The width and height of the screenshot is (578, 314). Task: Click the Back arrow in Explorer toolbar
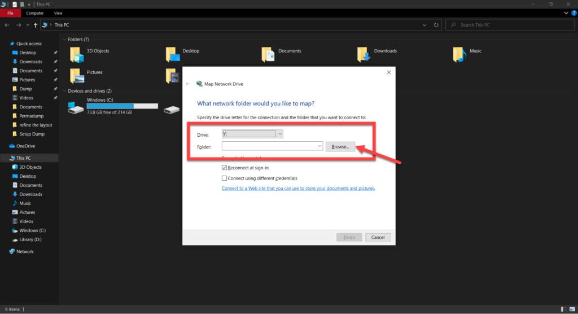pos(7,25)
